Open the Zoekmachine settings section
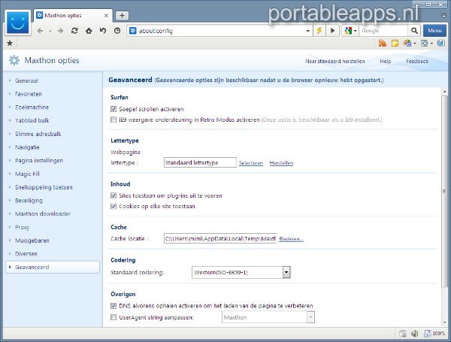This screenshot has height=342, width=451. pyautogui.click(x=32, y=107)
